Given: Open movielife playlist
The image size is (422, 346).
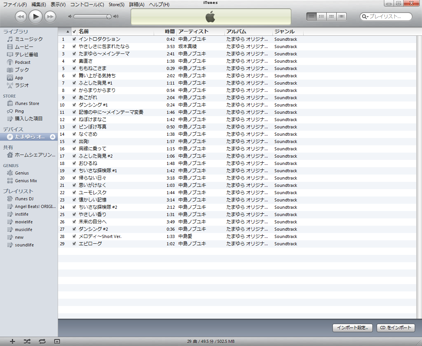Looking at the screenshot, I should click(20, 222).
